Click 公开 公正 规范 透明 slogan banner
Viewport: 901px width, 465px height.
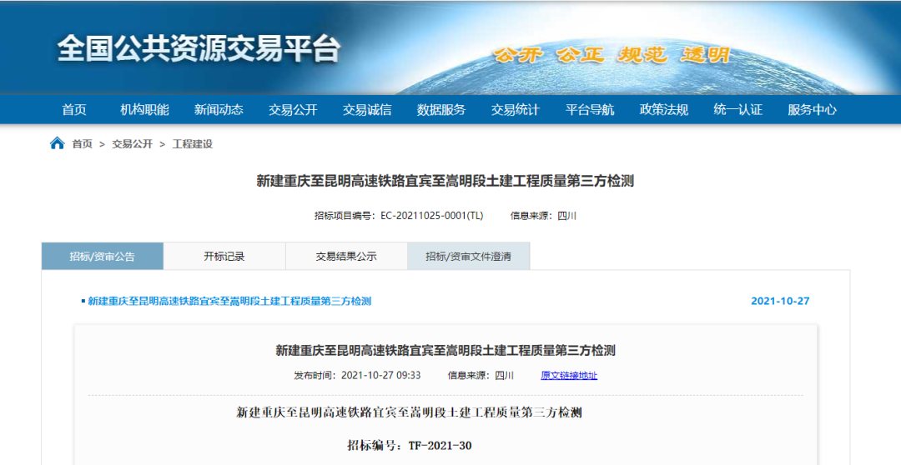(612, 55)
